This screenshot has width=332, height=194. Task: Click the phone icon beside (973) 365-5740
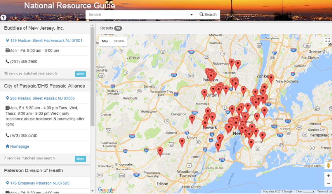click(7, 135)
